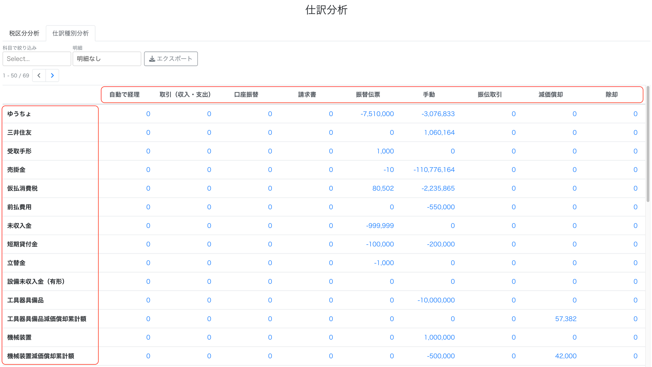Click the 仕訳分析 page title
This screenshot has height=367, width=652.
coord(326,10)
